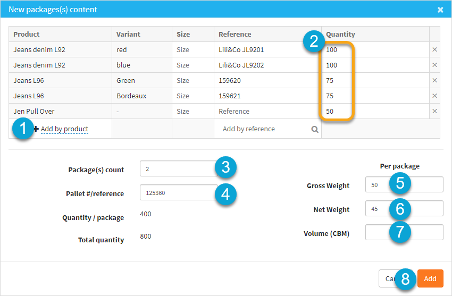452x296 pixels.
Task: Click into the Pallet #/reference field
Action: tap(177, 193)
